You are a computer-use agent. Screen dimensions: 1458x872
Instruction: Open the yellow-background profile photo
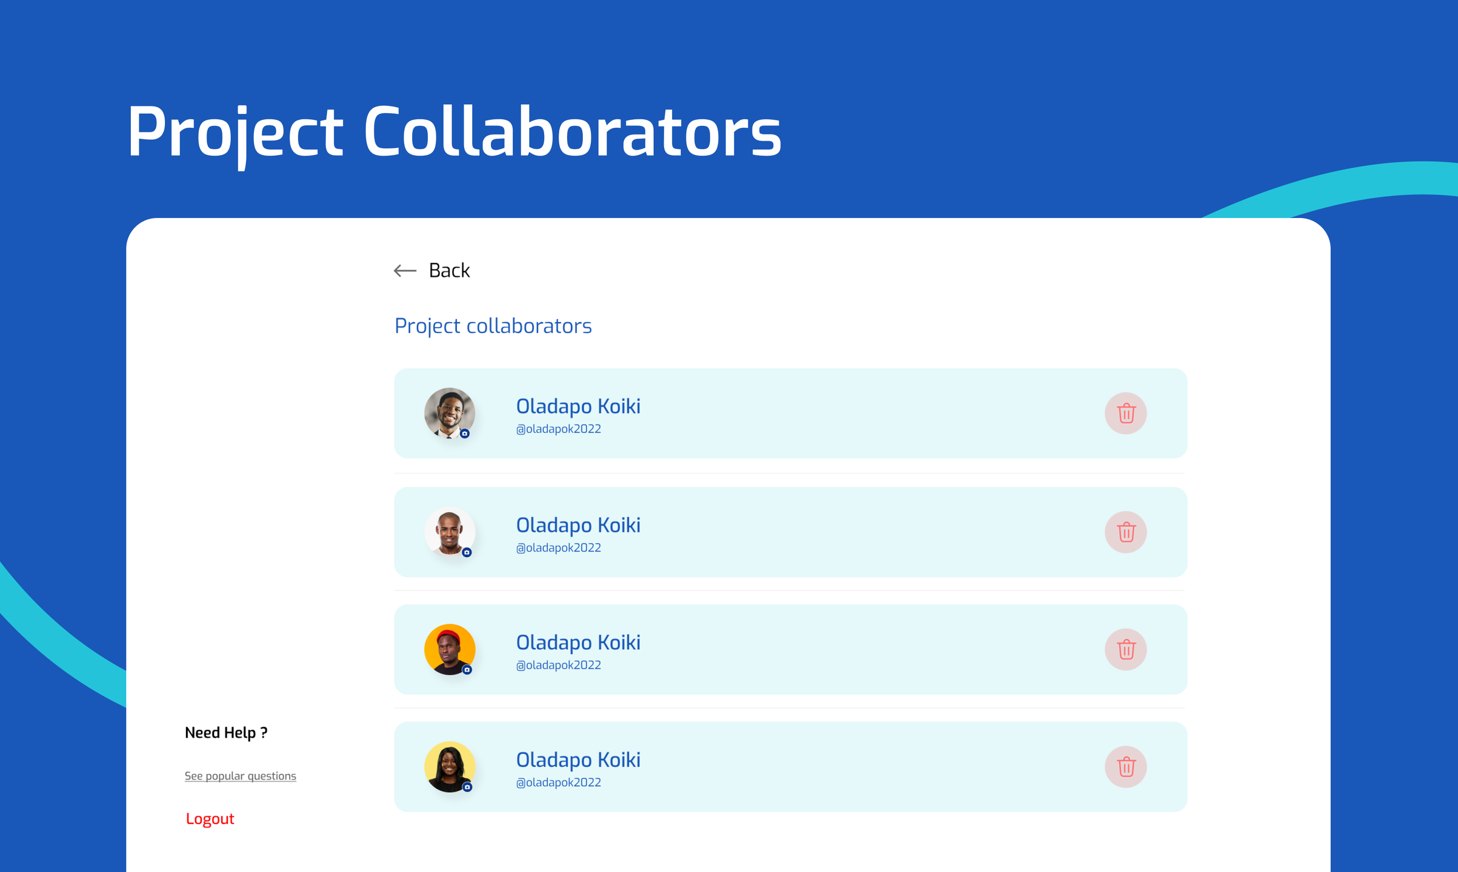(x=448, y=766)
